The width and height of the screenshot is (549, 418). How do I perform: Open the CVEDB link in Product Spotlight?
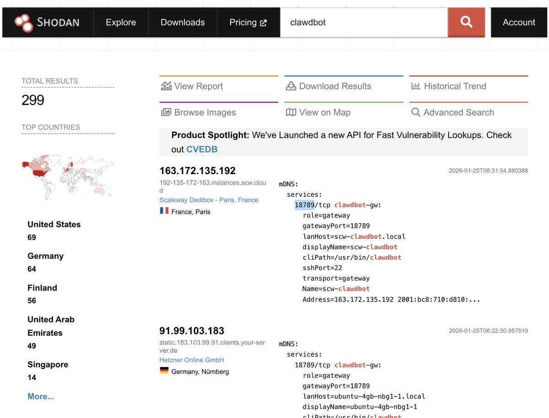(x=202, y=149)
